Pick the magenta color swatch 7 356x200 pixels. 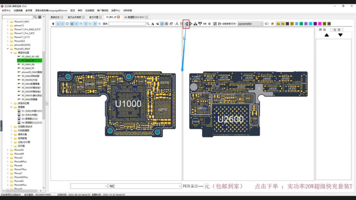(320, 24)
